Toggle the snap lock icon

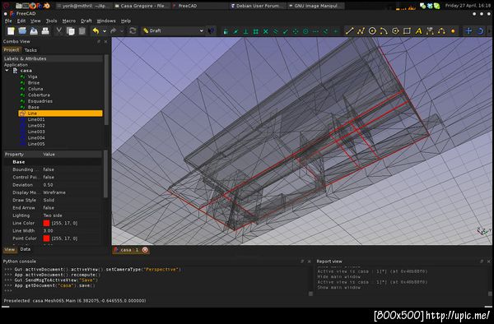226,31
